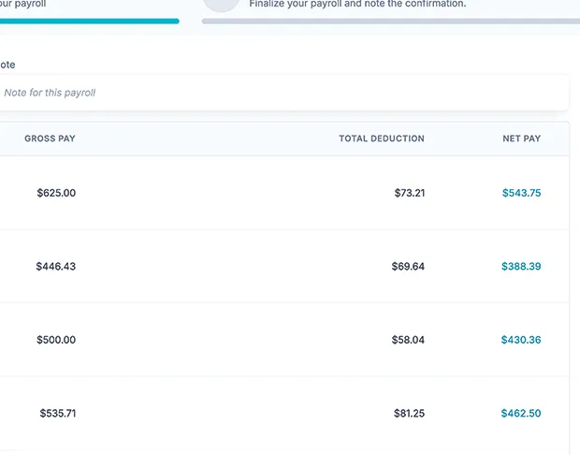Click the gray Finalize step progress bar
The height and width of the screenshot is (455, 580).
pos(388,21)
